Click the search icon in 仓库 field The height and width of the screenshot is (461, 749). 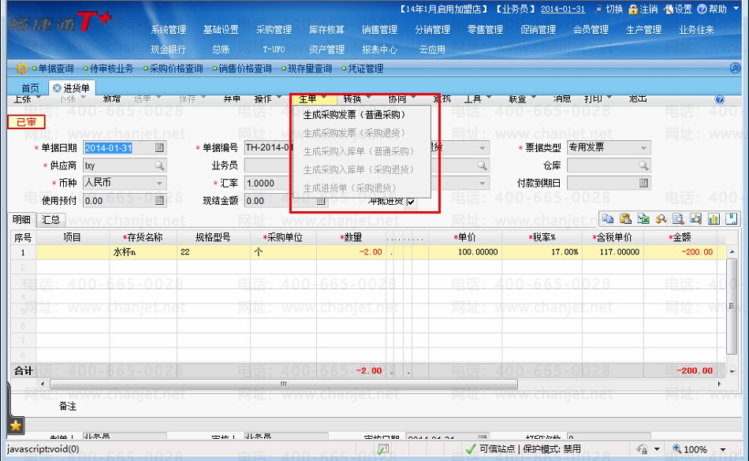point(644,165)
